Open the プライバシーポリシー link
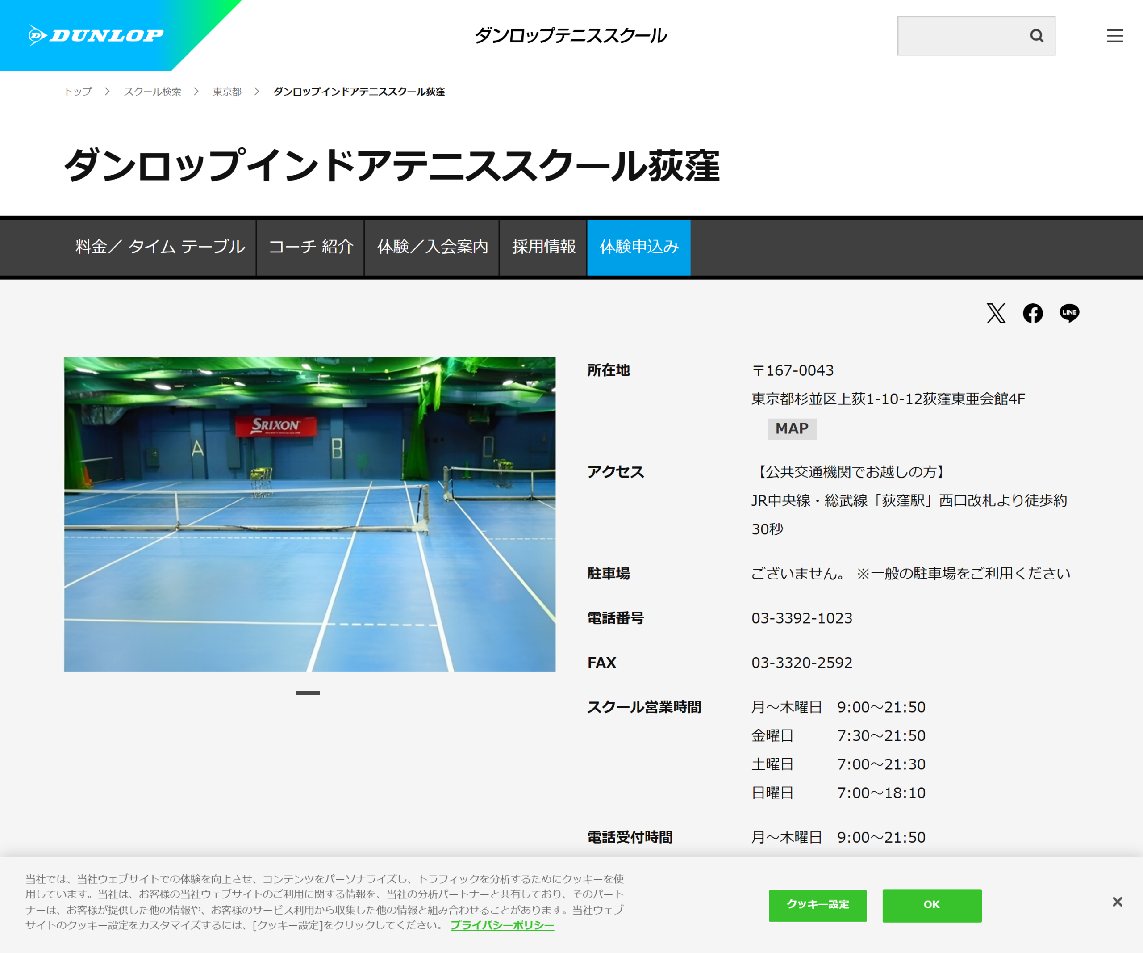1143x953 pixels. click(502, 925)
